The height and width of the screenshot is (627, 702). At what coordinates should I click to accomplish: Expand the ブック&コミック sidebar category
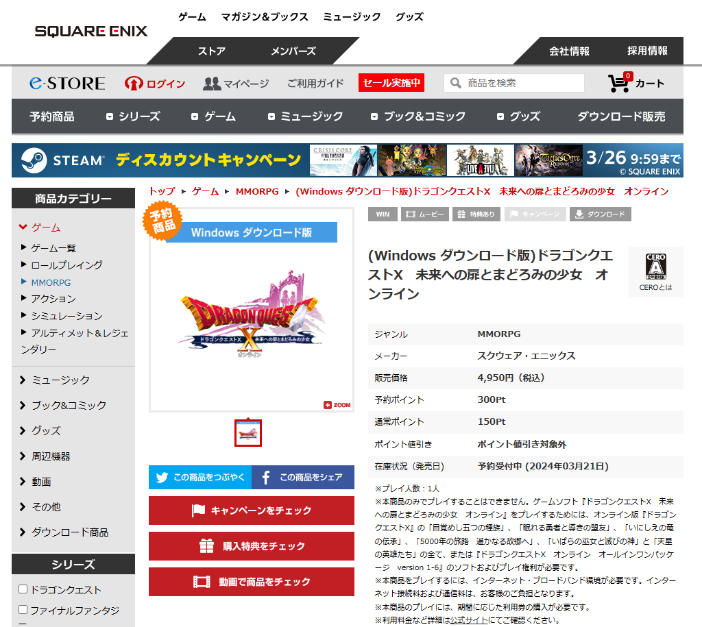coord(62,406)
